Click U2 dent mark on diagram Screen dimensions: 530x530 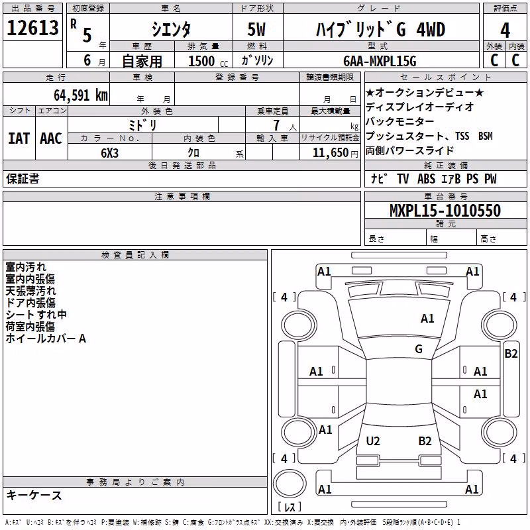coord(373,441)
